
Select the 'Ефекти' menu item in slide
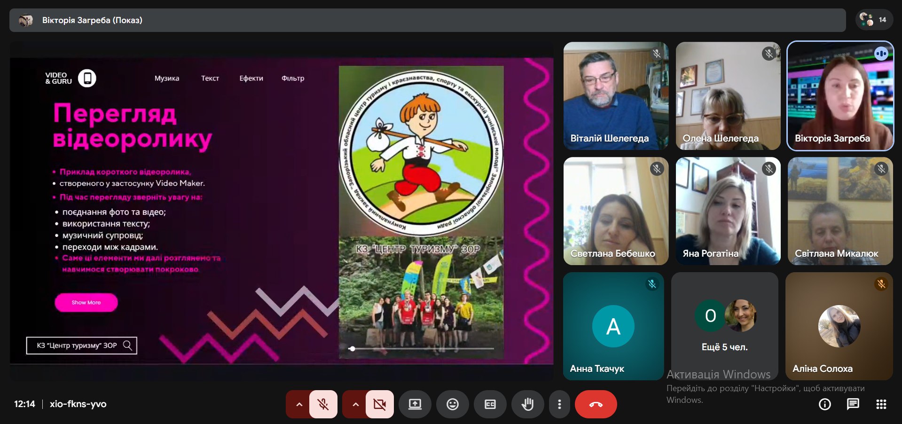coord(251,79)
